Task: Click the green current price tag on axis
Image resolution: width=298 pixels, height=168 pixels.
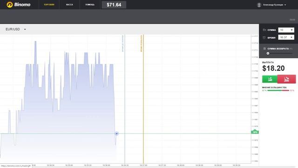Action: (x=255, y=132)
